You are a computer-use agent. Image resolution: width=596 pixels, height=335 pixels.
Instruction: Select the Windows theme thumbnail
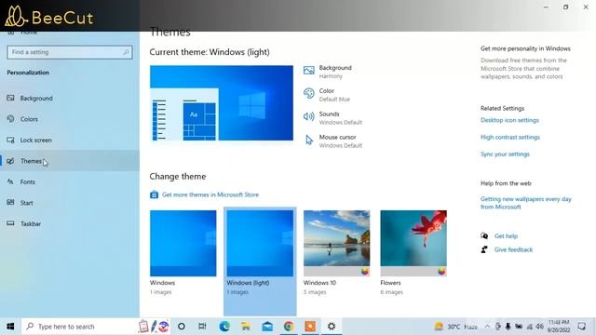pyautogui.click(x=183, y=244)
